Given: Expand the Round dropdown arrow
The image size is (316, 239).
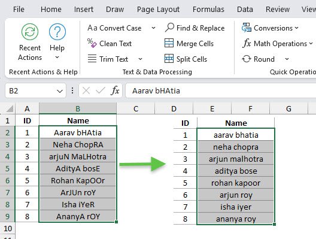Looking at the screenshot, I should (x=287, y=59).
